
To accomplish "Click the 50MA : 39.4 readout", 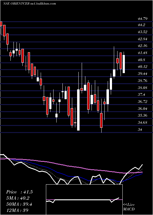I will [x=19, y=204].
